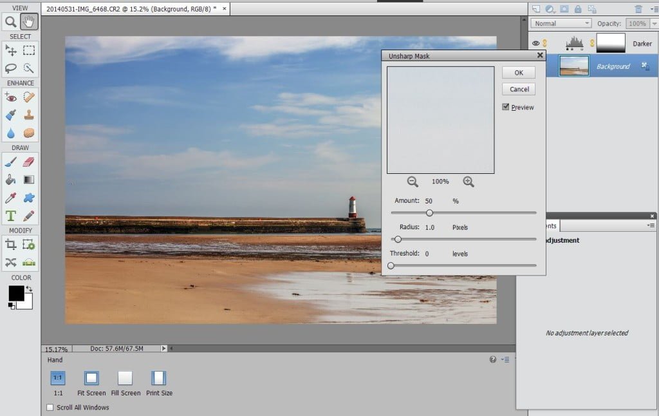The image size is (659, 416).
Task: Select the Eraser tool
Action: pyautogui.click(x=28, y=162)
